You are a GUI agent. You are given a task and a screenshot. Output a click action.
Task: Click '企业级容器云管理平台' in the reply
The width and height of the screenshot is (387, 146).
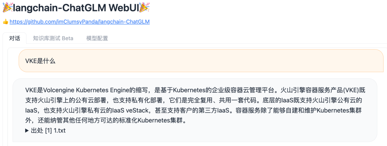[225, 90]
